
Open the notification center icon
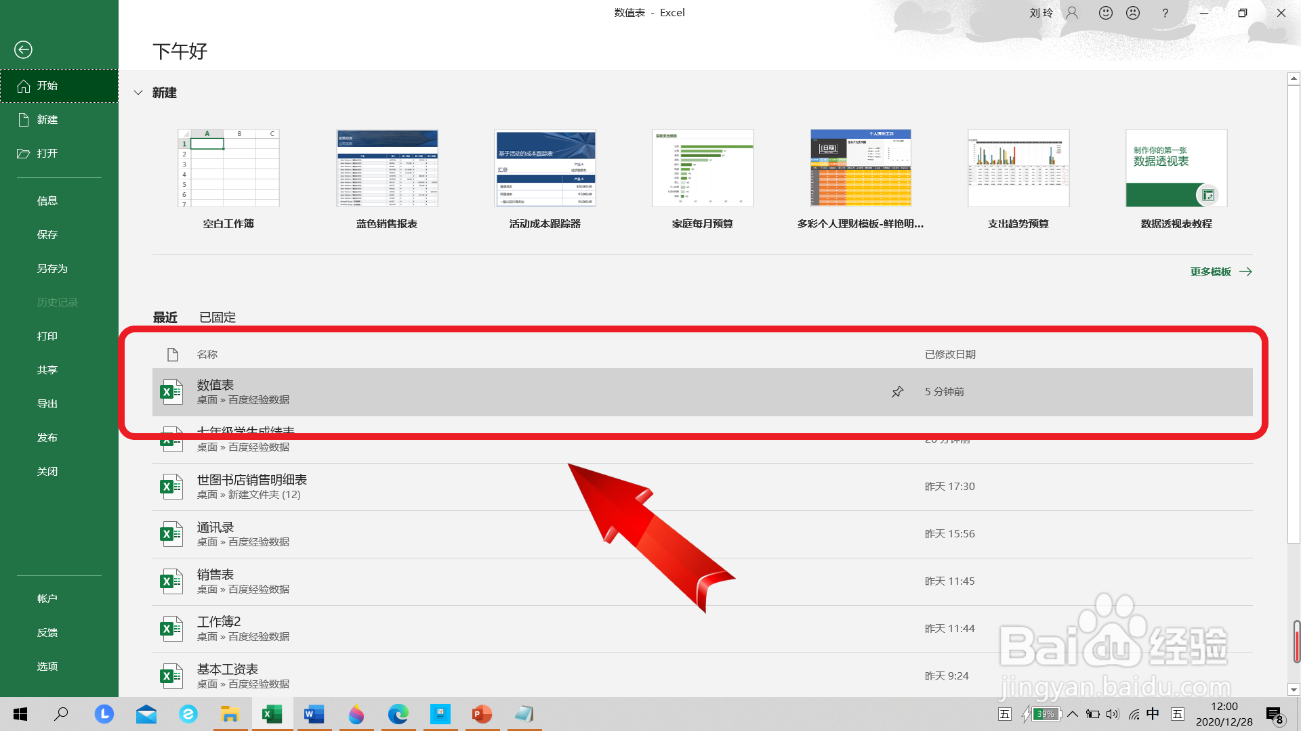coord(1275,715)
